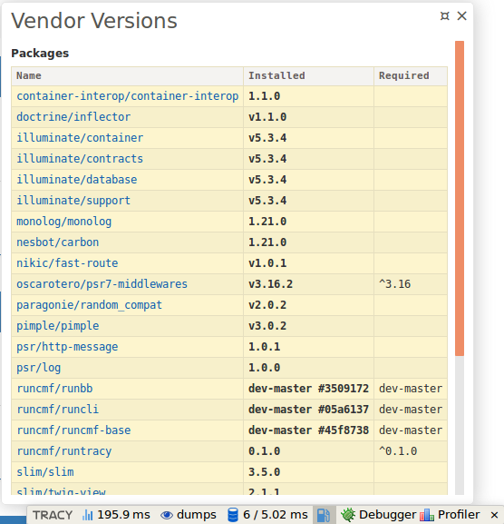The width and height of the screenshot is (504, 524).
Task: Open Vendor Versions panel in new window
Action: (445, 15)
